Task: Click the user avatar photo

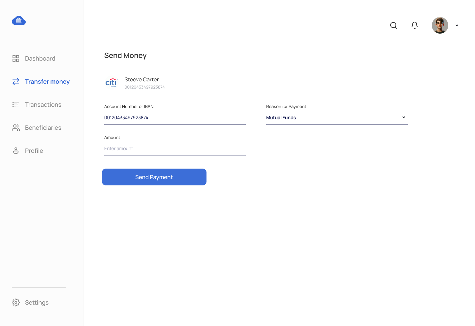Action: coord(440,25)
